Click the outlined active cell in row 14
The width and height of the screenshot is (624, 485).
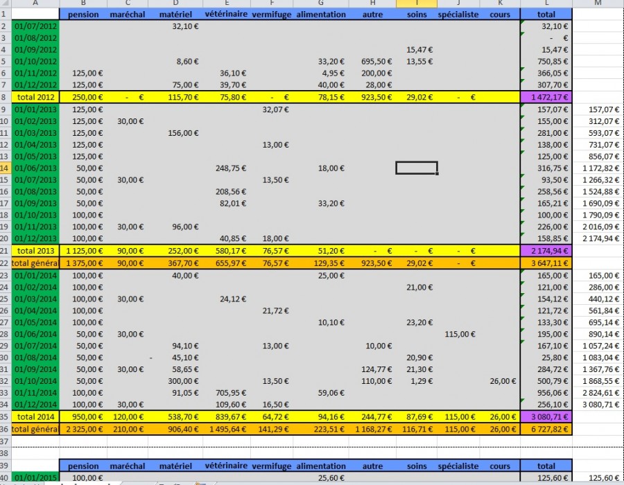pos(417,168)
